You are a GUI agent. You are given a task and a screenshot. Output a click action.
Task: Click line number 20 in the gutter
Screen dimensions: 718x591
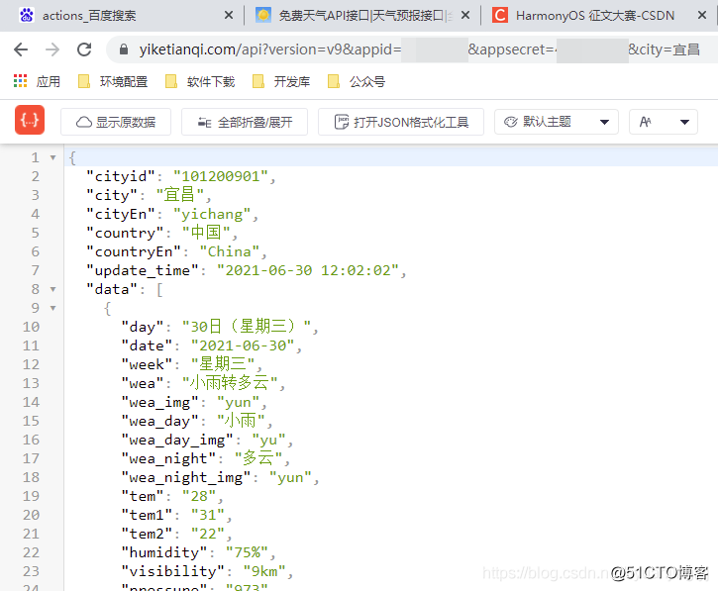coord(31,515)
